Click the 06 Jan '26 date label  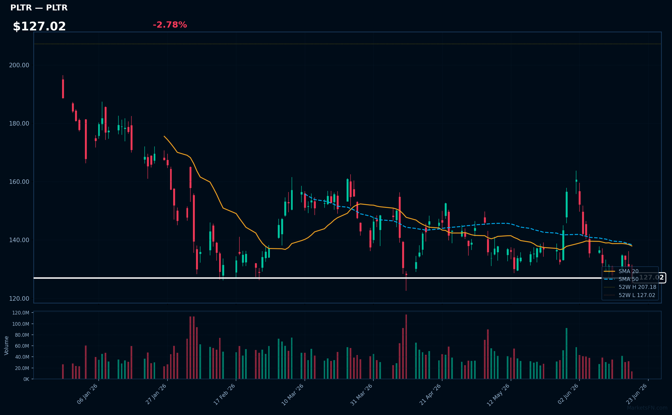tap(87, 394)
